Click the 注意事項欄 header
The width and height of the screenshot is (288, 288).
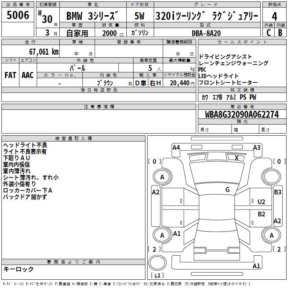(x=99, y=107)
